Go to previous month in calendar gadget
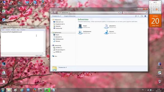The image size is (164, 92). click(x=150, y=2)
